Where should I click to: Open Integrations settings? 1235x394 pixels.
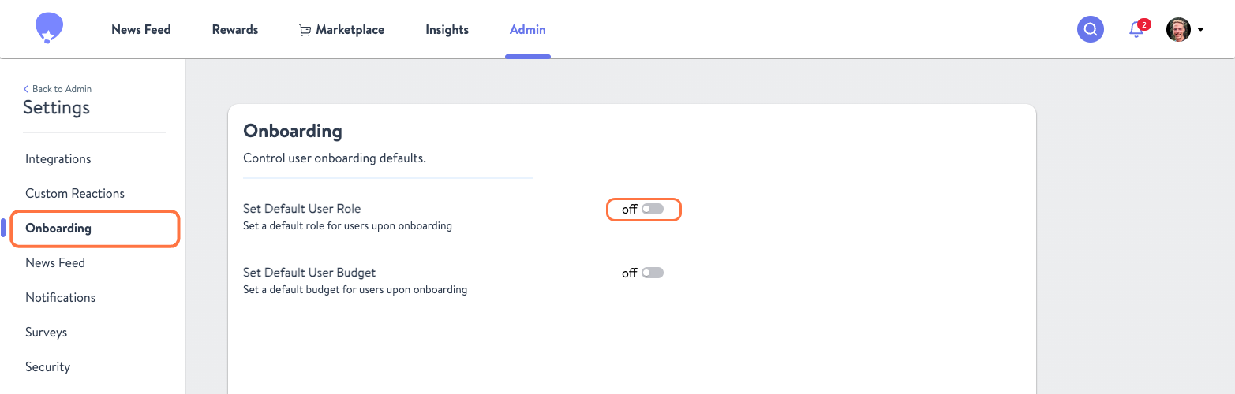click(x=58, y=158)
